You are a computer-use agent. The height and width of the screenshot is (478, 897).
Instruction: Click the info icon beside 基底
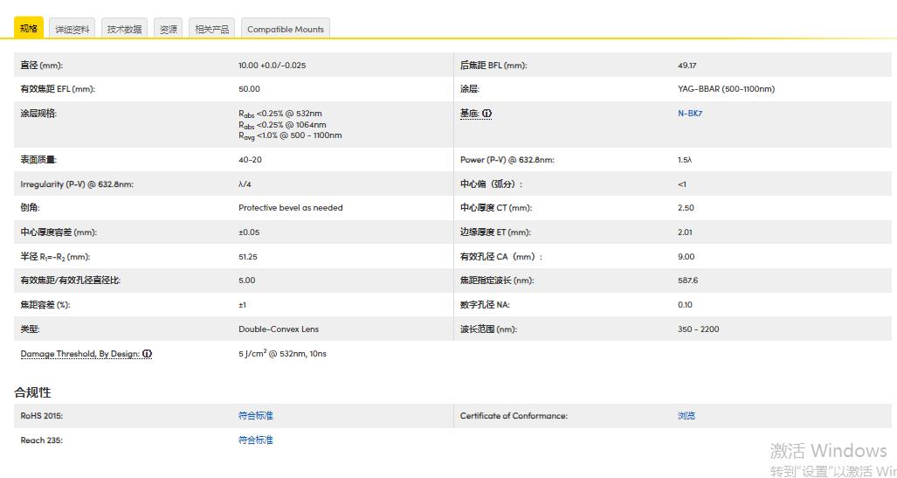(486, 114)
